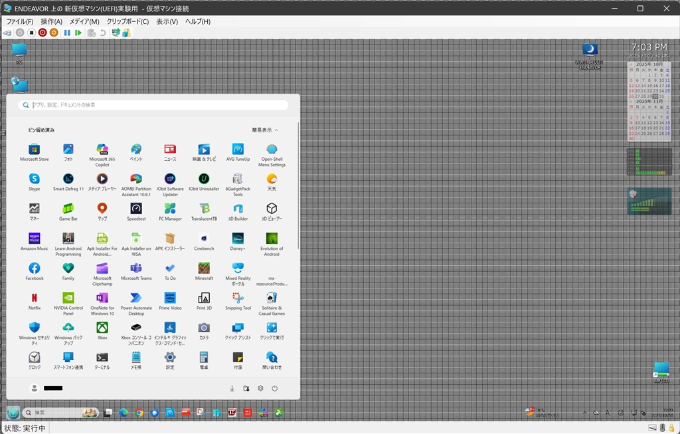Click the pause VM toolbar button
680x434 pixels.
click(x=67, y=33)
